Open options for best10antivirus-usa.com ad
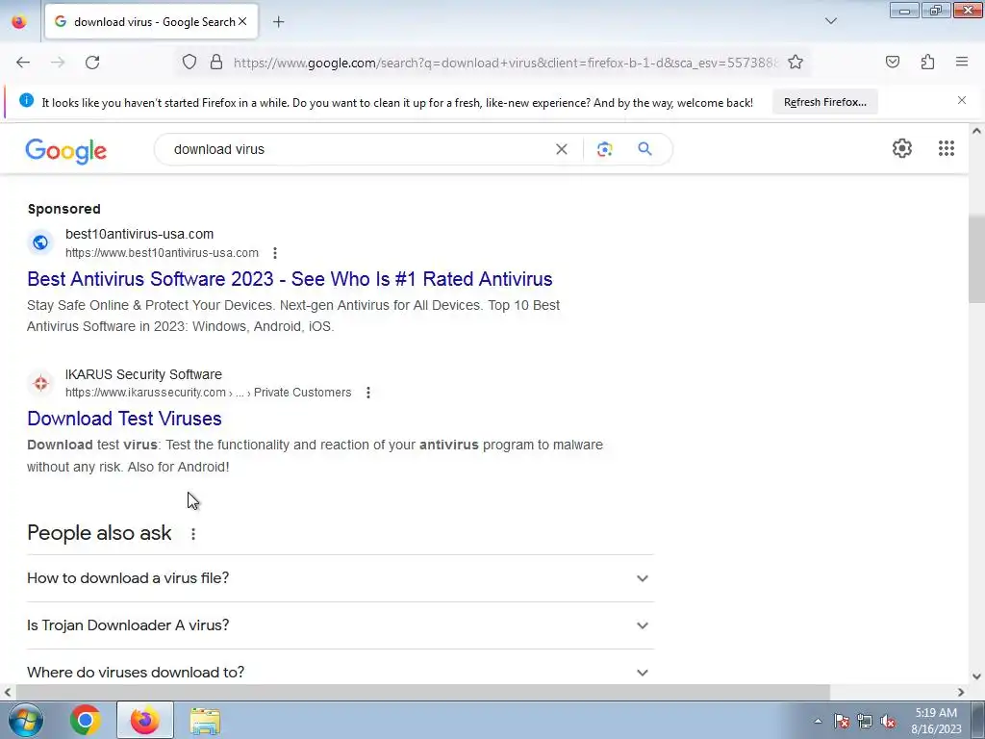Image resolution: width=985 pixels, height=739 pixels. [274, 253]
